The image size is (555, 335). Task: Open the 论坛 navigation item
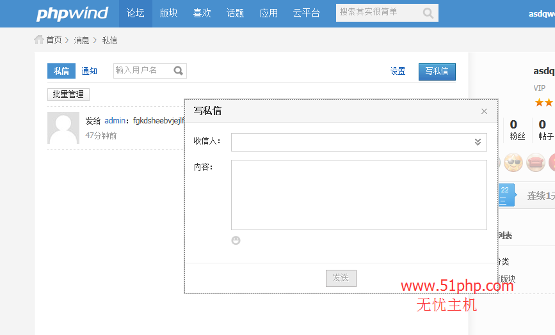click(136, 13)
